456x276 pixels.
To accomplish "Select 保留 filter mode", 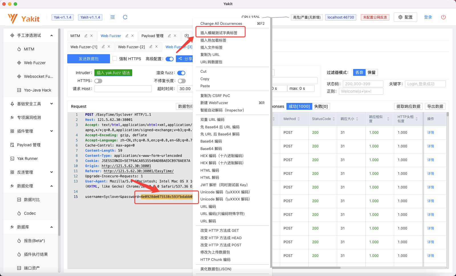I will [x=371, y=72].
